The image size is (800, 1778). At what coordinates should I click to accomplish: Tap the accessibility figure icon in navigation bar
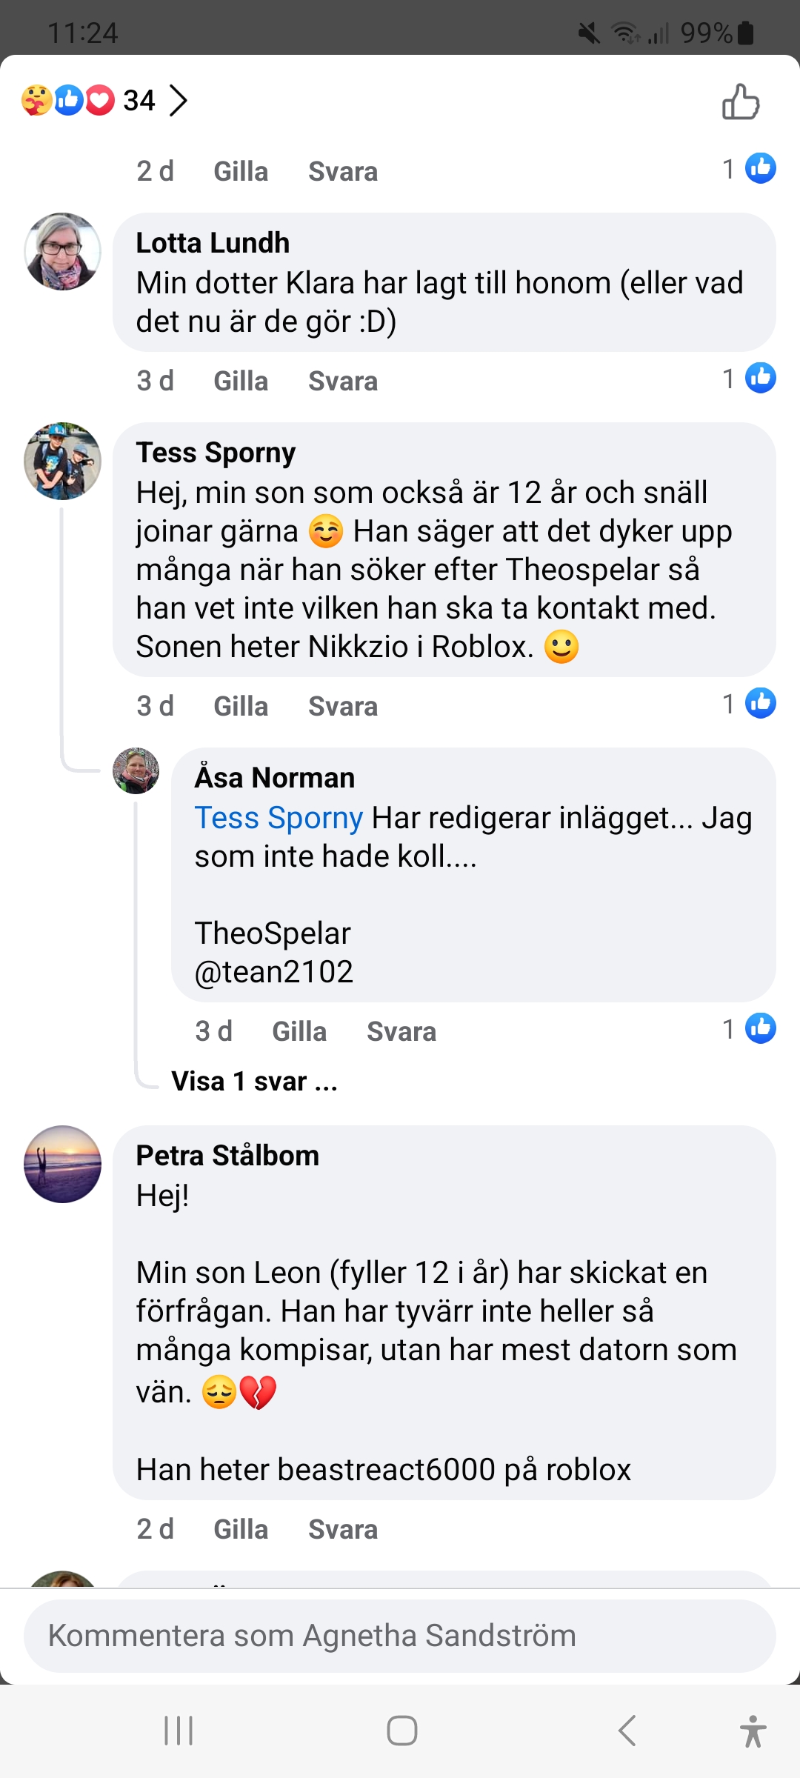[x=753, y=1731]
